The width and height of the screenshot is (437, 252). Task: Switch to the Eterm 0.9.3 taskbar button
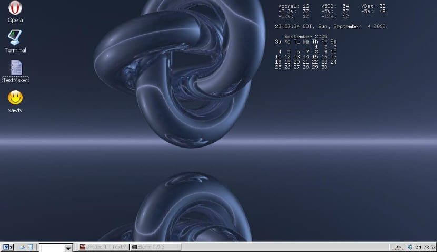155,247
